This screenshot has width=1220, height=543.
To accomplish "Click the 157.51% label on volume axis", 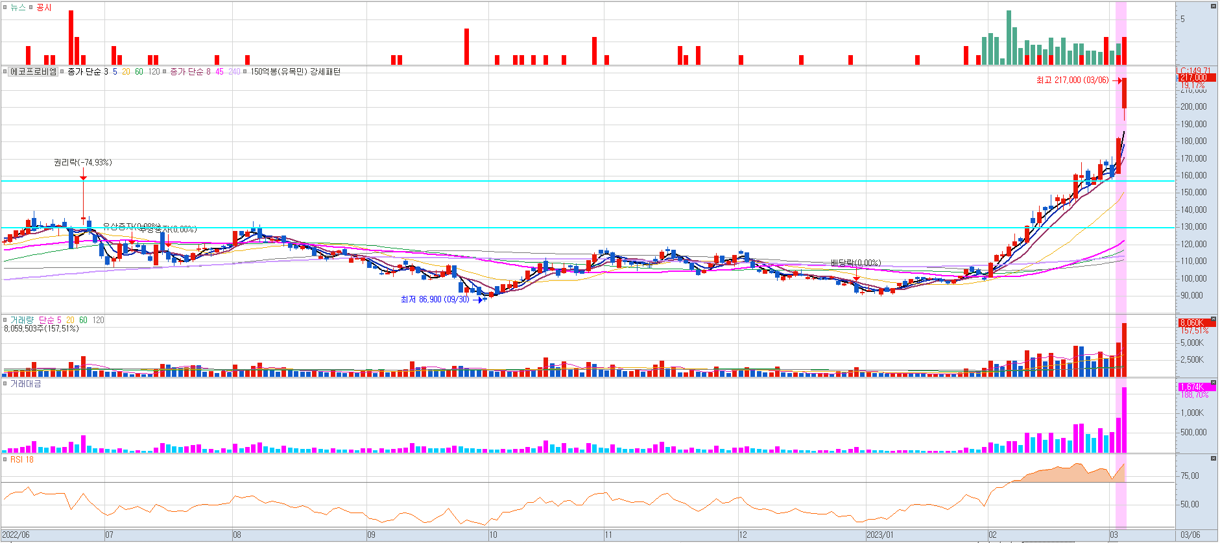I will (x=1195, y=331).
